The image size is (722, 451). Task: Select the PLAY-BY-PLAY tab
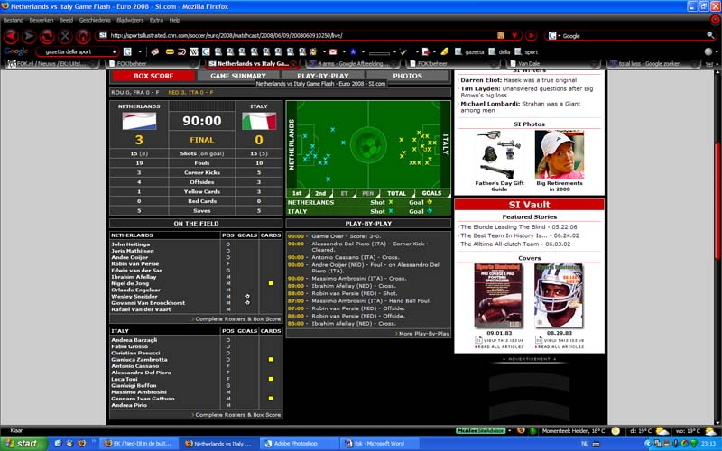pyautogui.click(x=323, y=76)
